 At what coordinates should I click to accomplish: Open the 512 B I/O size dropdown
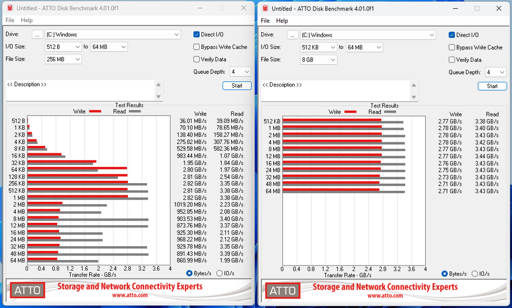click(63, 47)
